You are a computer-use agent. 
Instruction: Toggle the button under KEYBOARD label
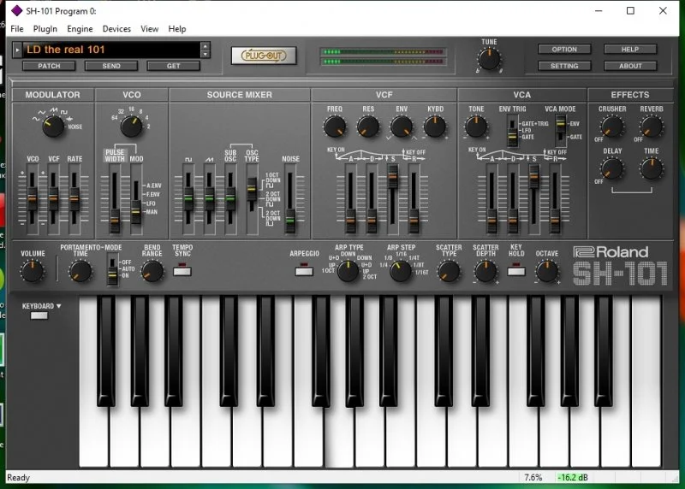click(x=39, y=315)
